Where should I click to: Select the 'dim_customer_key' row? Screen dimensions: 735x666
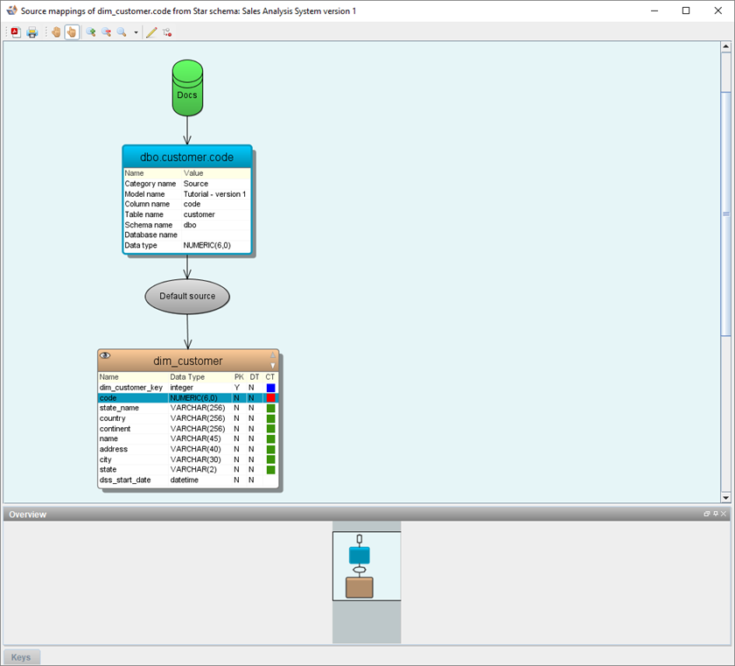pos(188,388)
